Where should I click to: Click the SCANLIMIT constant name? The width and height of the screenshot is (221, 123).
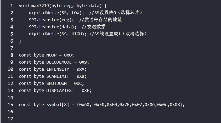click(58, 76)
